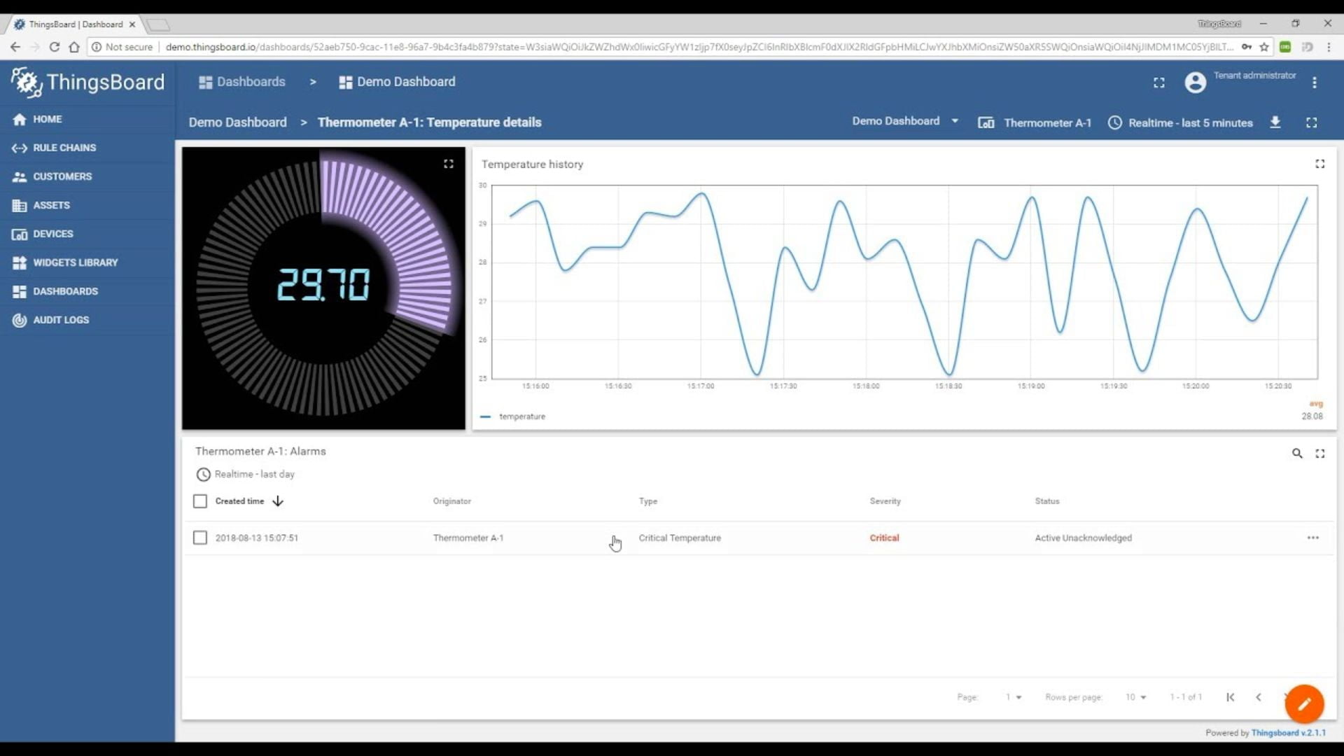Select Demo Dashboard breadcrumb tab
Screen dimensions: 1344x756
[238, 122]
